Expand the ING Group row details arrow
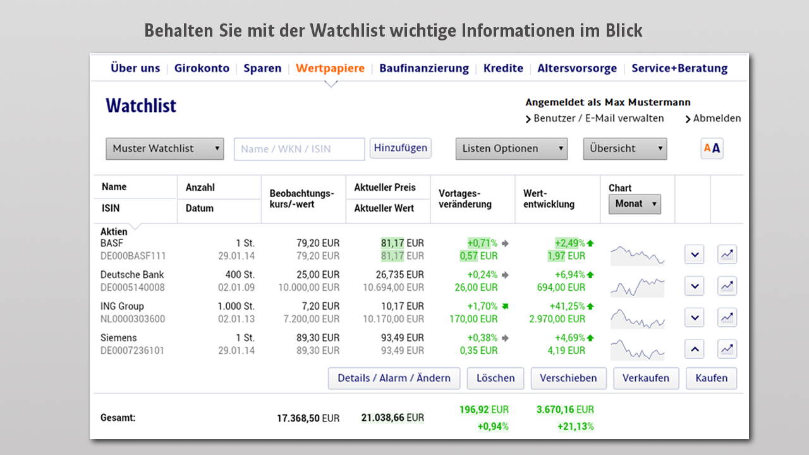809x455 pixels. pyautogui.click(x=695, y=317)
